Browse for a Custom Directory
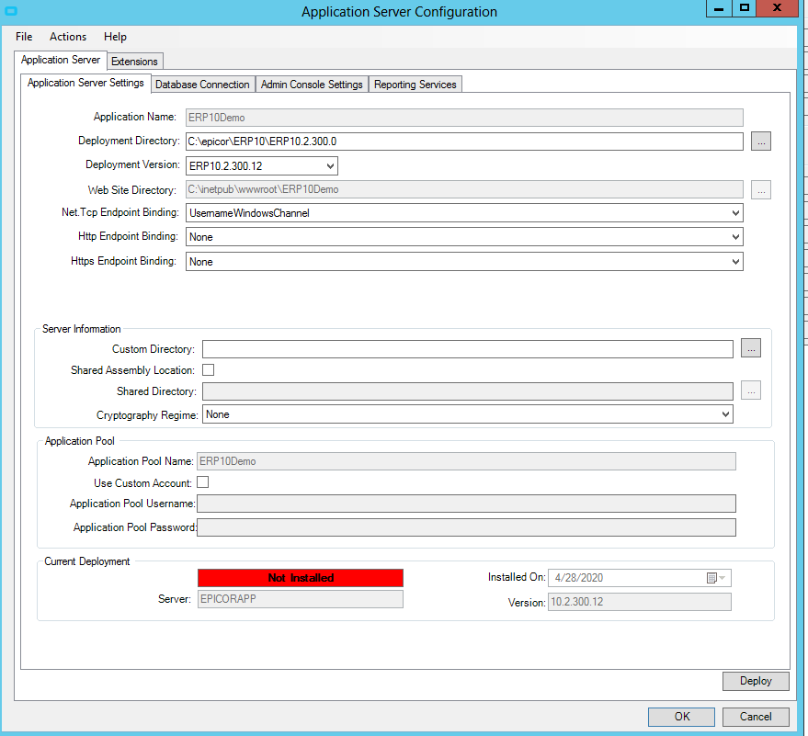 (751, 347)
